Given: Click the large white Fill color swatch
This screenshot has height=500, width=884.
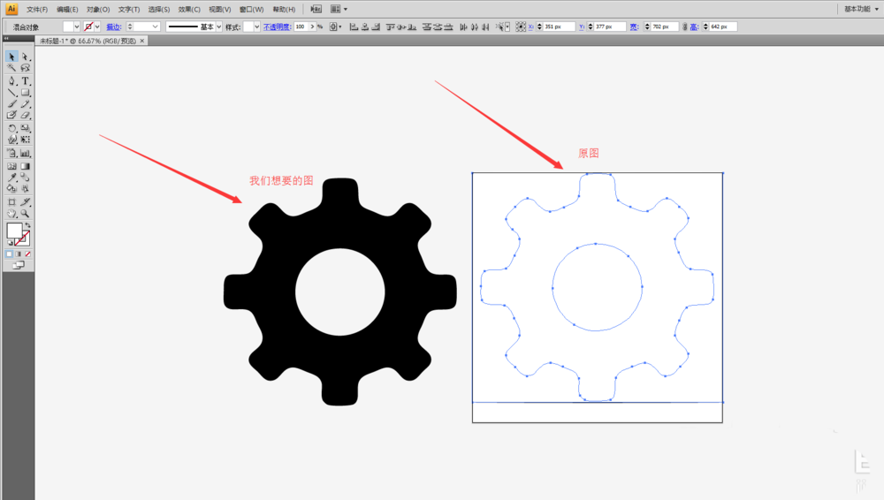Looking at the screenshot, I should pos(14,231).
